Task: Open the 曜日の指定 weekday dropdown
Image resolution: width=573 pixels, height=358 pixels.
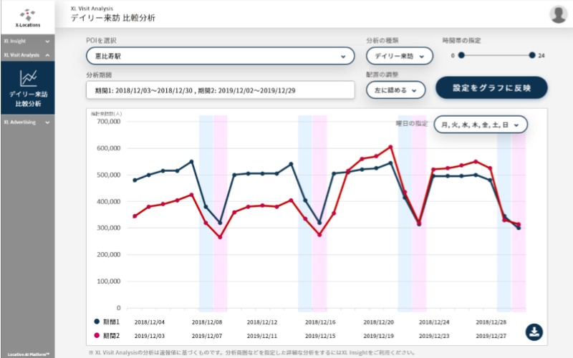Action: click(x=481, y=125)
